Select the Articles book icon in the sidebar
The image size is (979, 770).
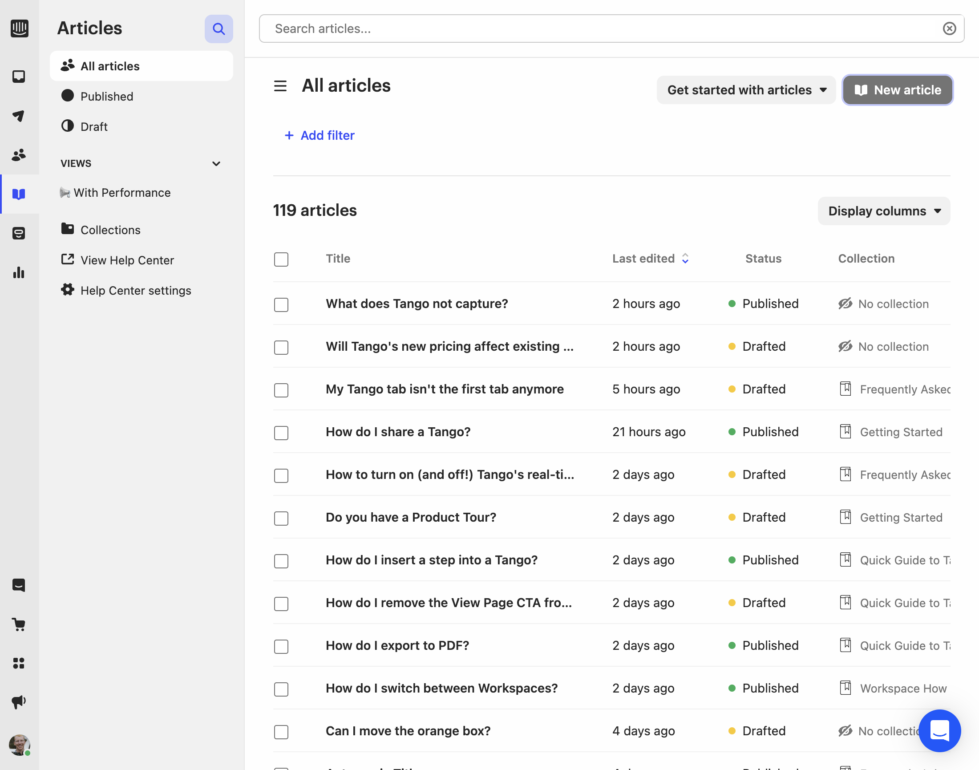click(x=19, y=195)
